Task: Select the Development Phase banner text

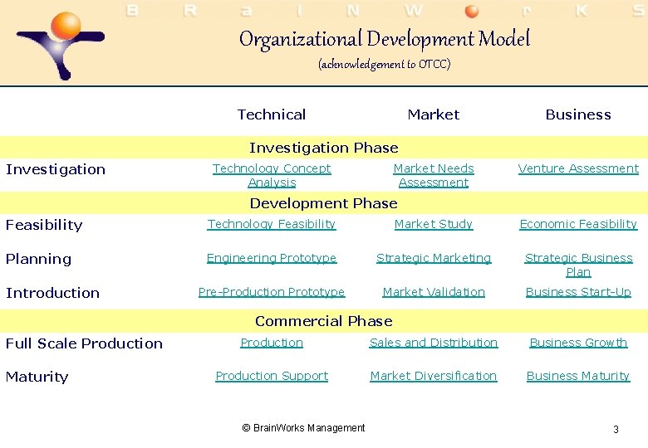Action: point(324,203)
